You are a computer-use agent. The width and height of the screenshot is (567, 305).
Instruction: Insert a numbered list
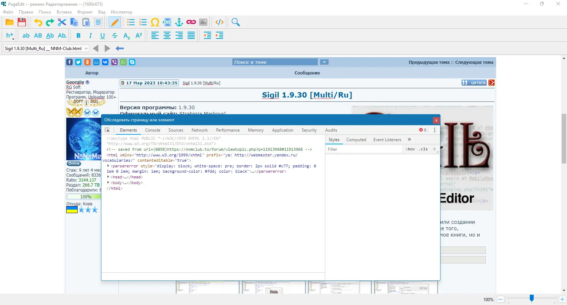click(x=143, y=22)
